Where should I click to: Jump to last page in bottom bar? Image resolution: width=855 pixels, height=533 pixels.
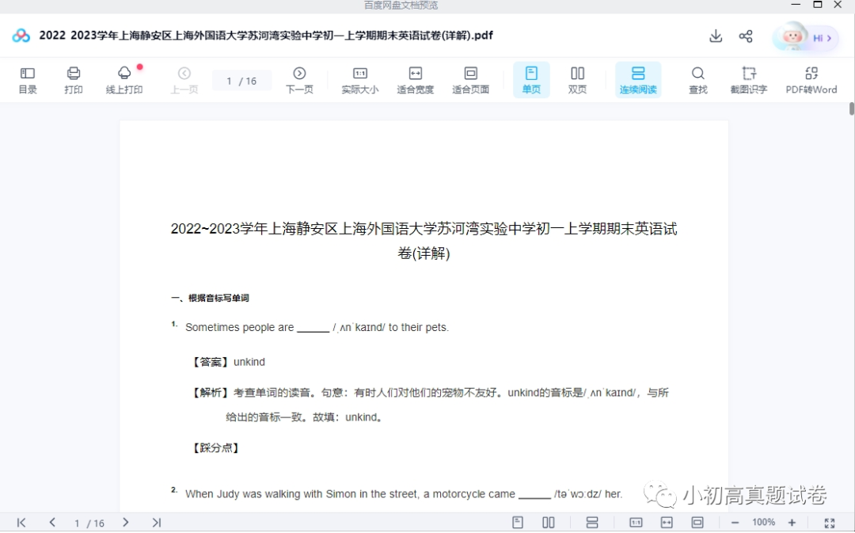(157, 523)
